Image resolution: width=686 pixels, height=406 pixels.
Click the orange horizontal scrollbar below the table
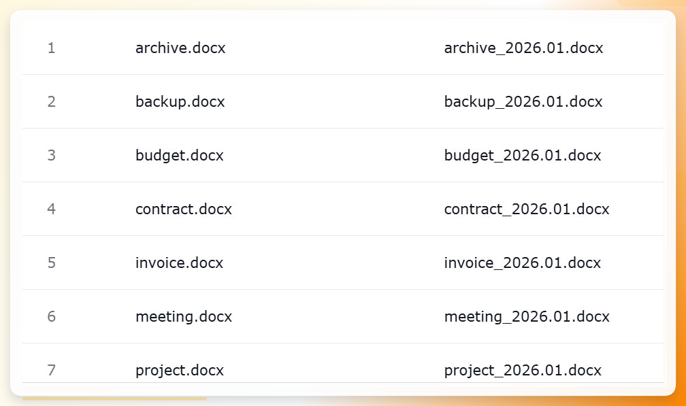click(114, 399)
